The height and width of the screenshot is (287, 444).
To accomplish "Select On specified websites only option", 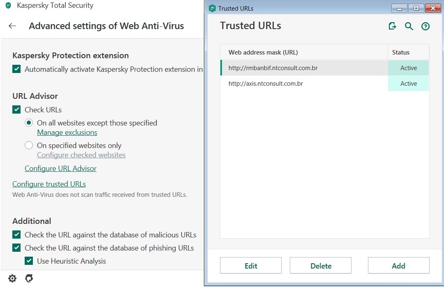I will (29, 145).
